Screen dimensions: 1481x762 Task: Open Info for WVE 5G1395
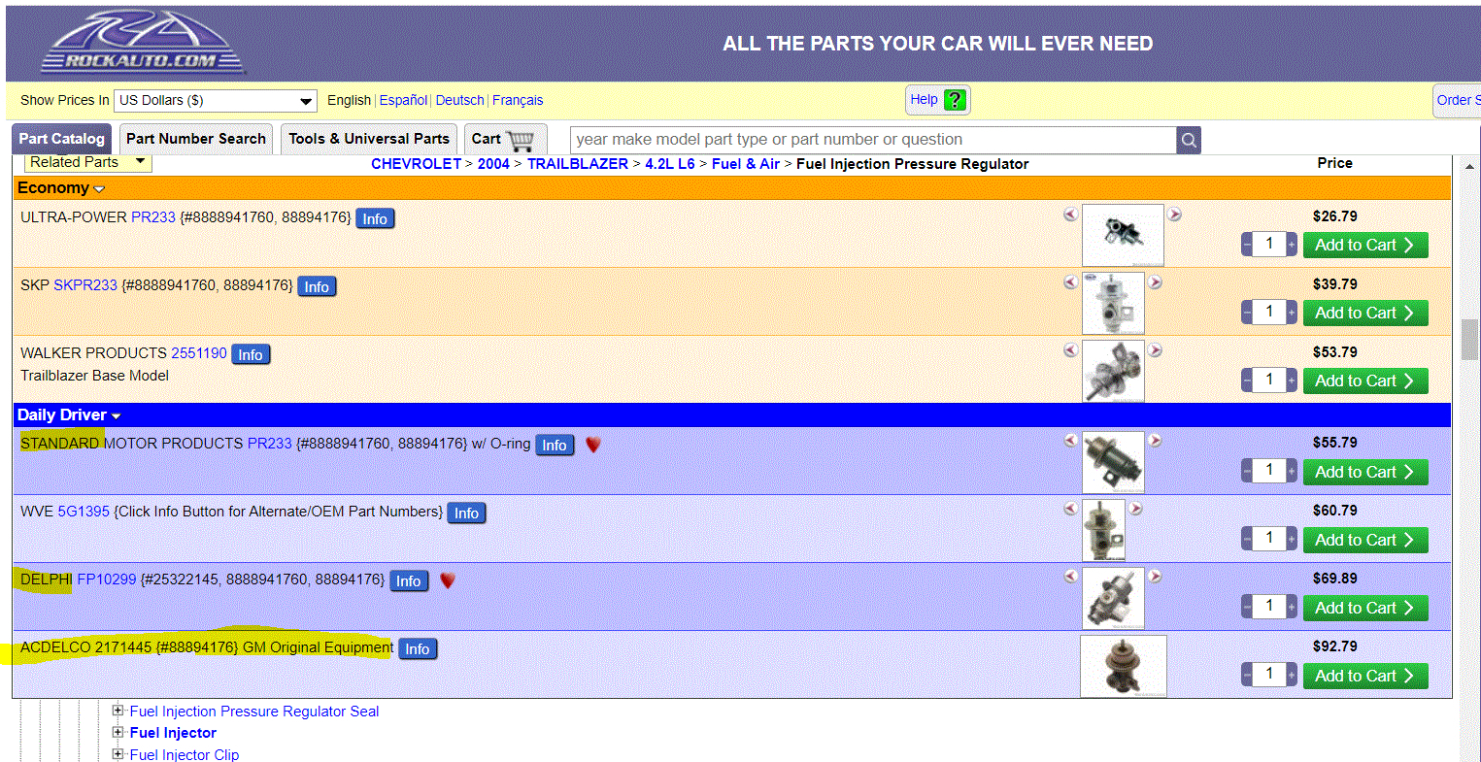(466, 513)
